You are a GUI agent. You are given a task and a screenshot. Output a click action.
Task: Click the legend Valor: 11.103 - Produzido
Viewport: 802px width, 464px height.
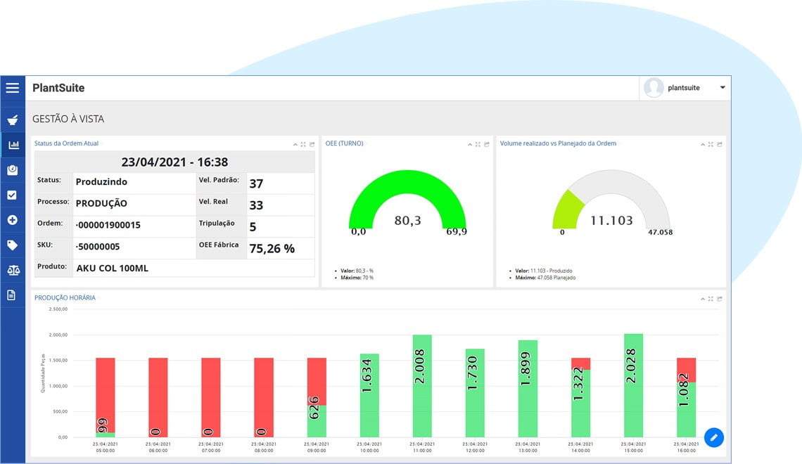coord(544,271)
